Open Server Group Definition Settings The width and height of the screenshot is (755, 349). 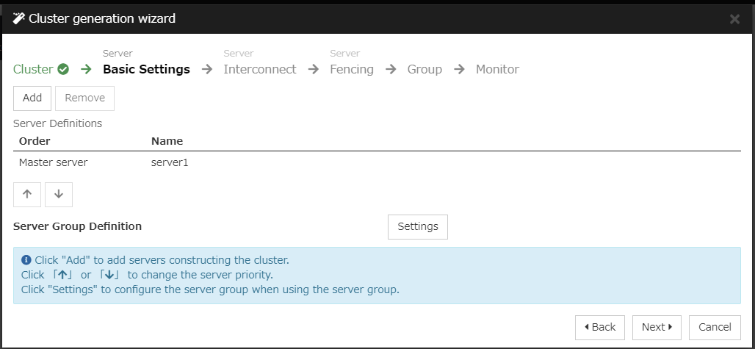click(418, 227)
